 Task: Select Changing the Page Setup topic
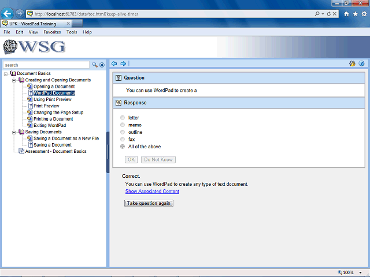58,113
